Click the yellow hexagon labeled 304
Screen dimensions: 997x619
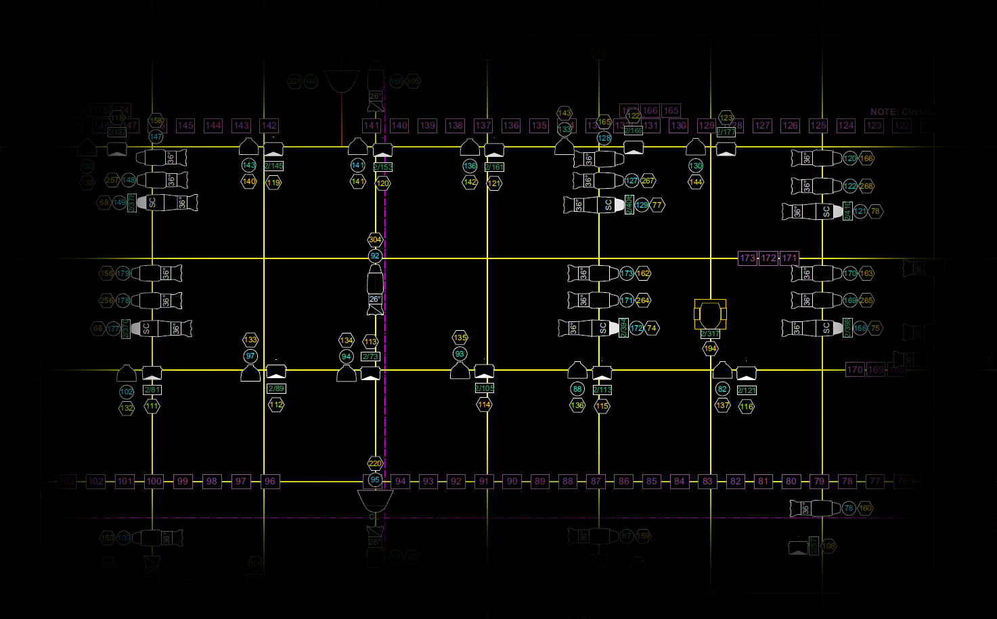(375, 239)
